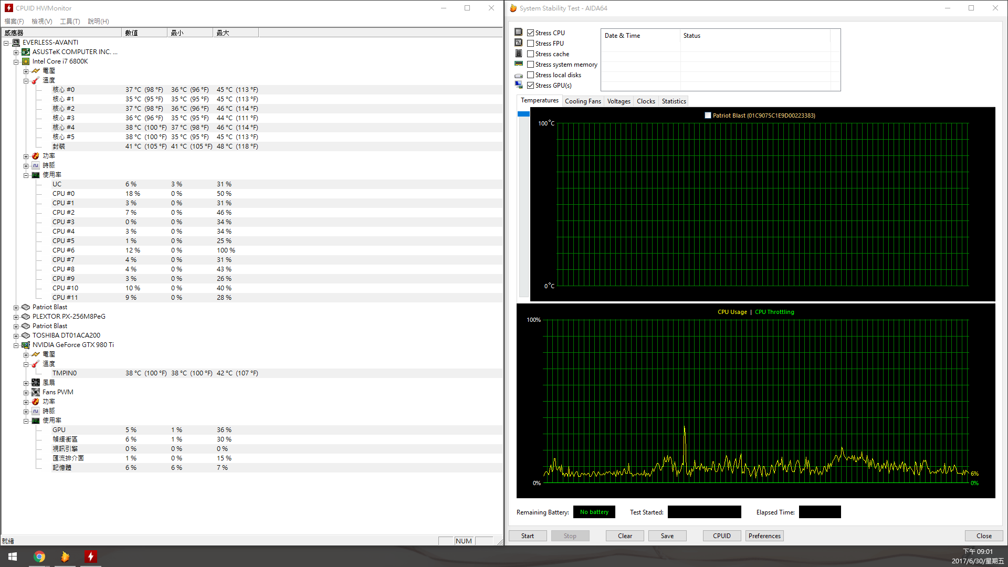The width and height of the screenshot is (1008, 567).
Task: Open HWMonitor icon on taskbar
Action: tap(91, 556)
